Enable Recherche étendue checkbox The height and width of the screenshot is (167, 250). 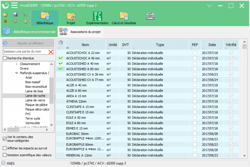pos(5,58)
